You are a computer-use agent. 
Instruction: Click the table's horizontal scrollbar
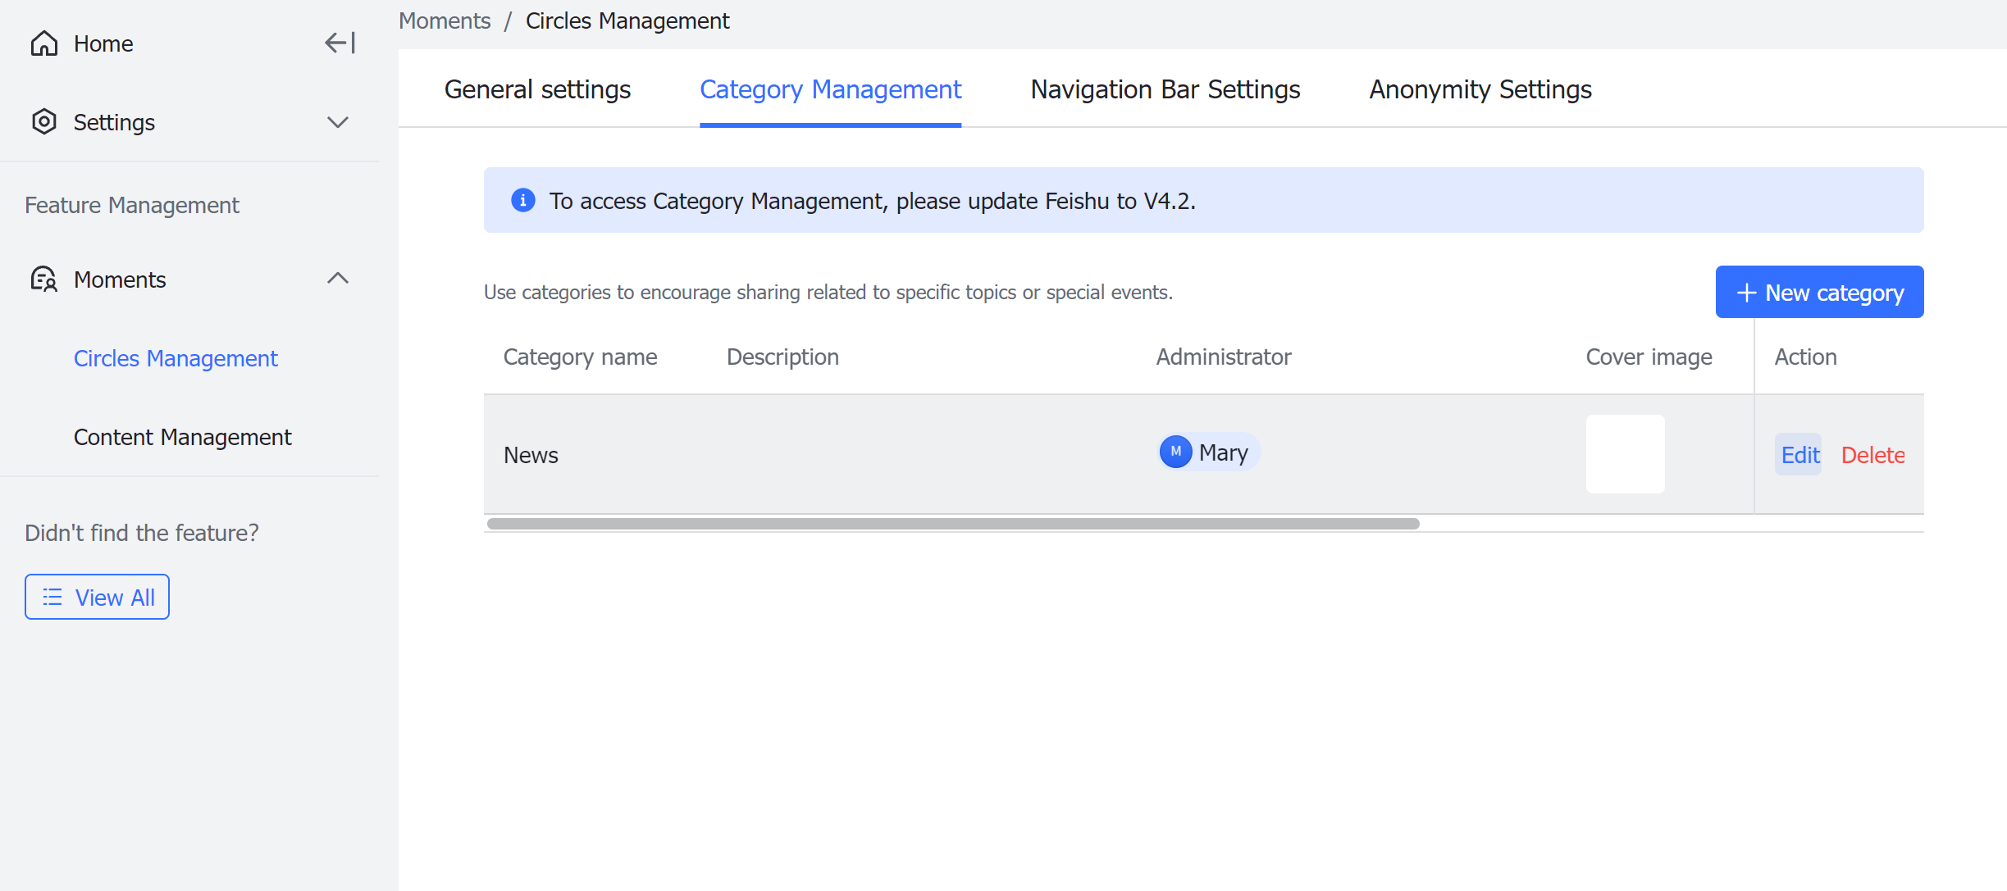pos(953,524)
